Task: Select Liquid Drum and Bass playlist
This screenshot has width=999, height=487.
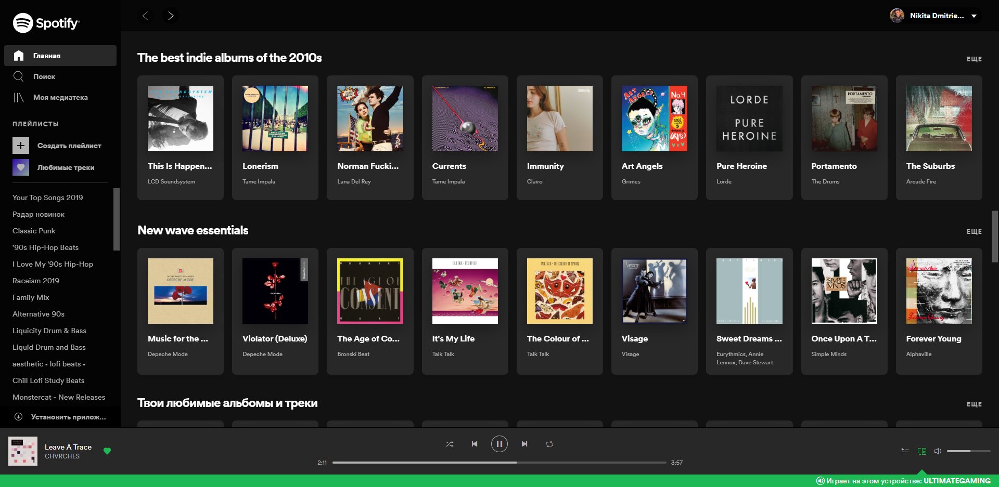Action: pyautogui.click(x=49, y=347)
